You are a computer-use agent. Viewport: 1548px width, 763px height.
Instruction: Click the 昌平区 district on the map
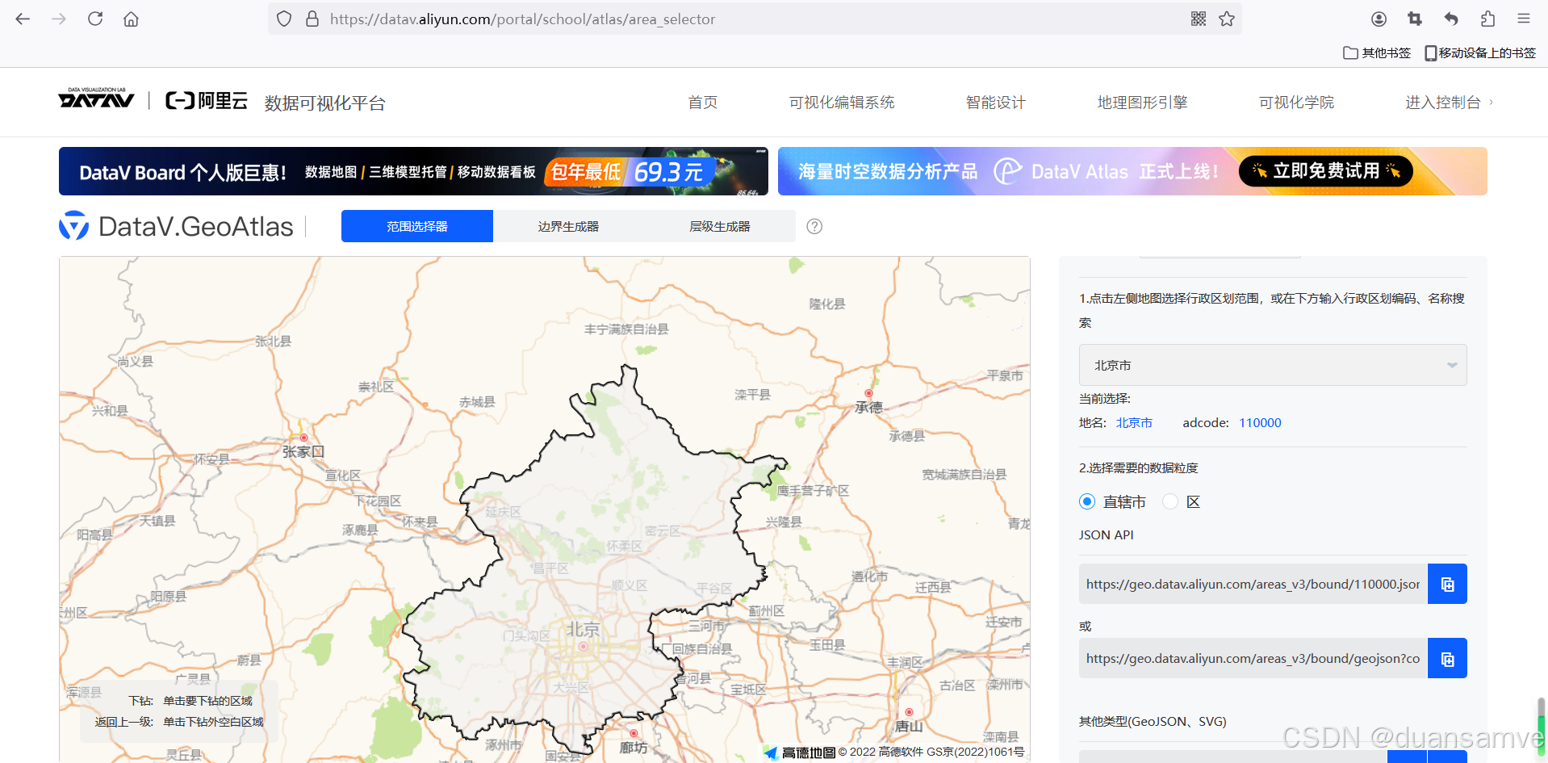(550, 568)
